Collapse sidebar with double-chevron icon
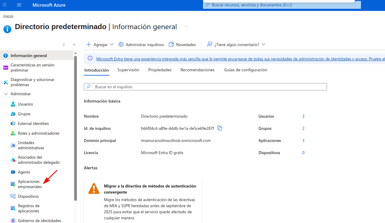This screenshot has width=385, height=223. 74,45
